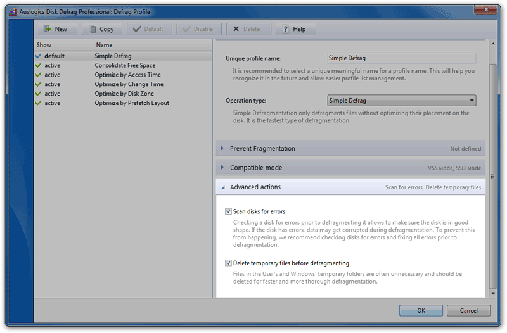Click the green checkmark of Optimize by Access Time
507x333 pixels.
[x=38, y=75]
